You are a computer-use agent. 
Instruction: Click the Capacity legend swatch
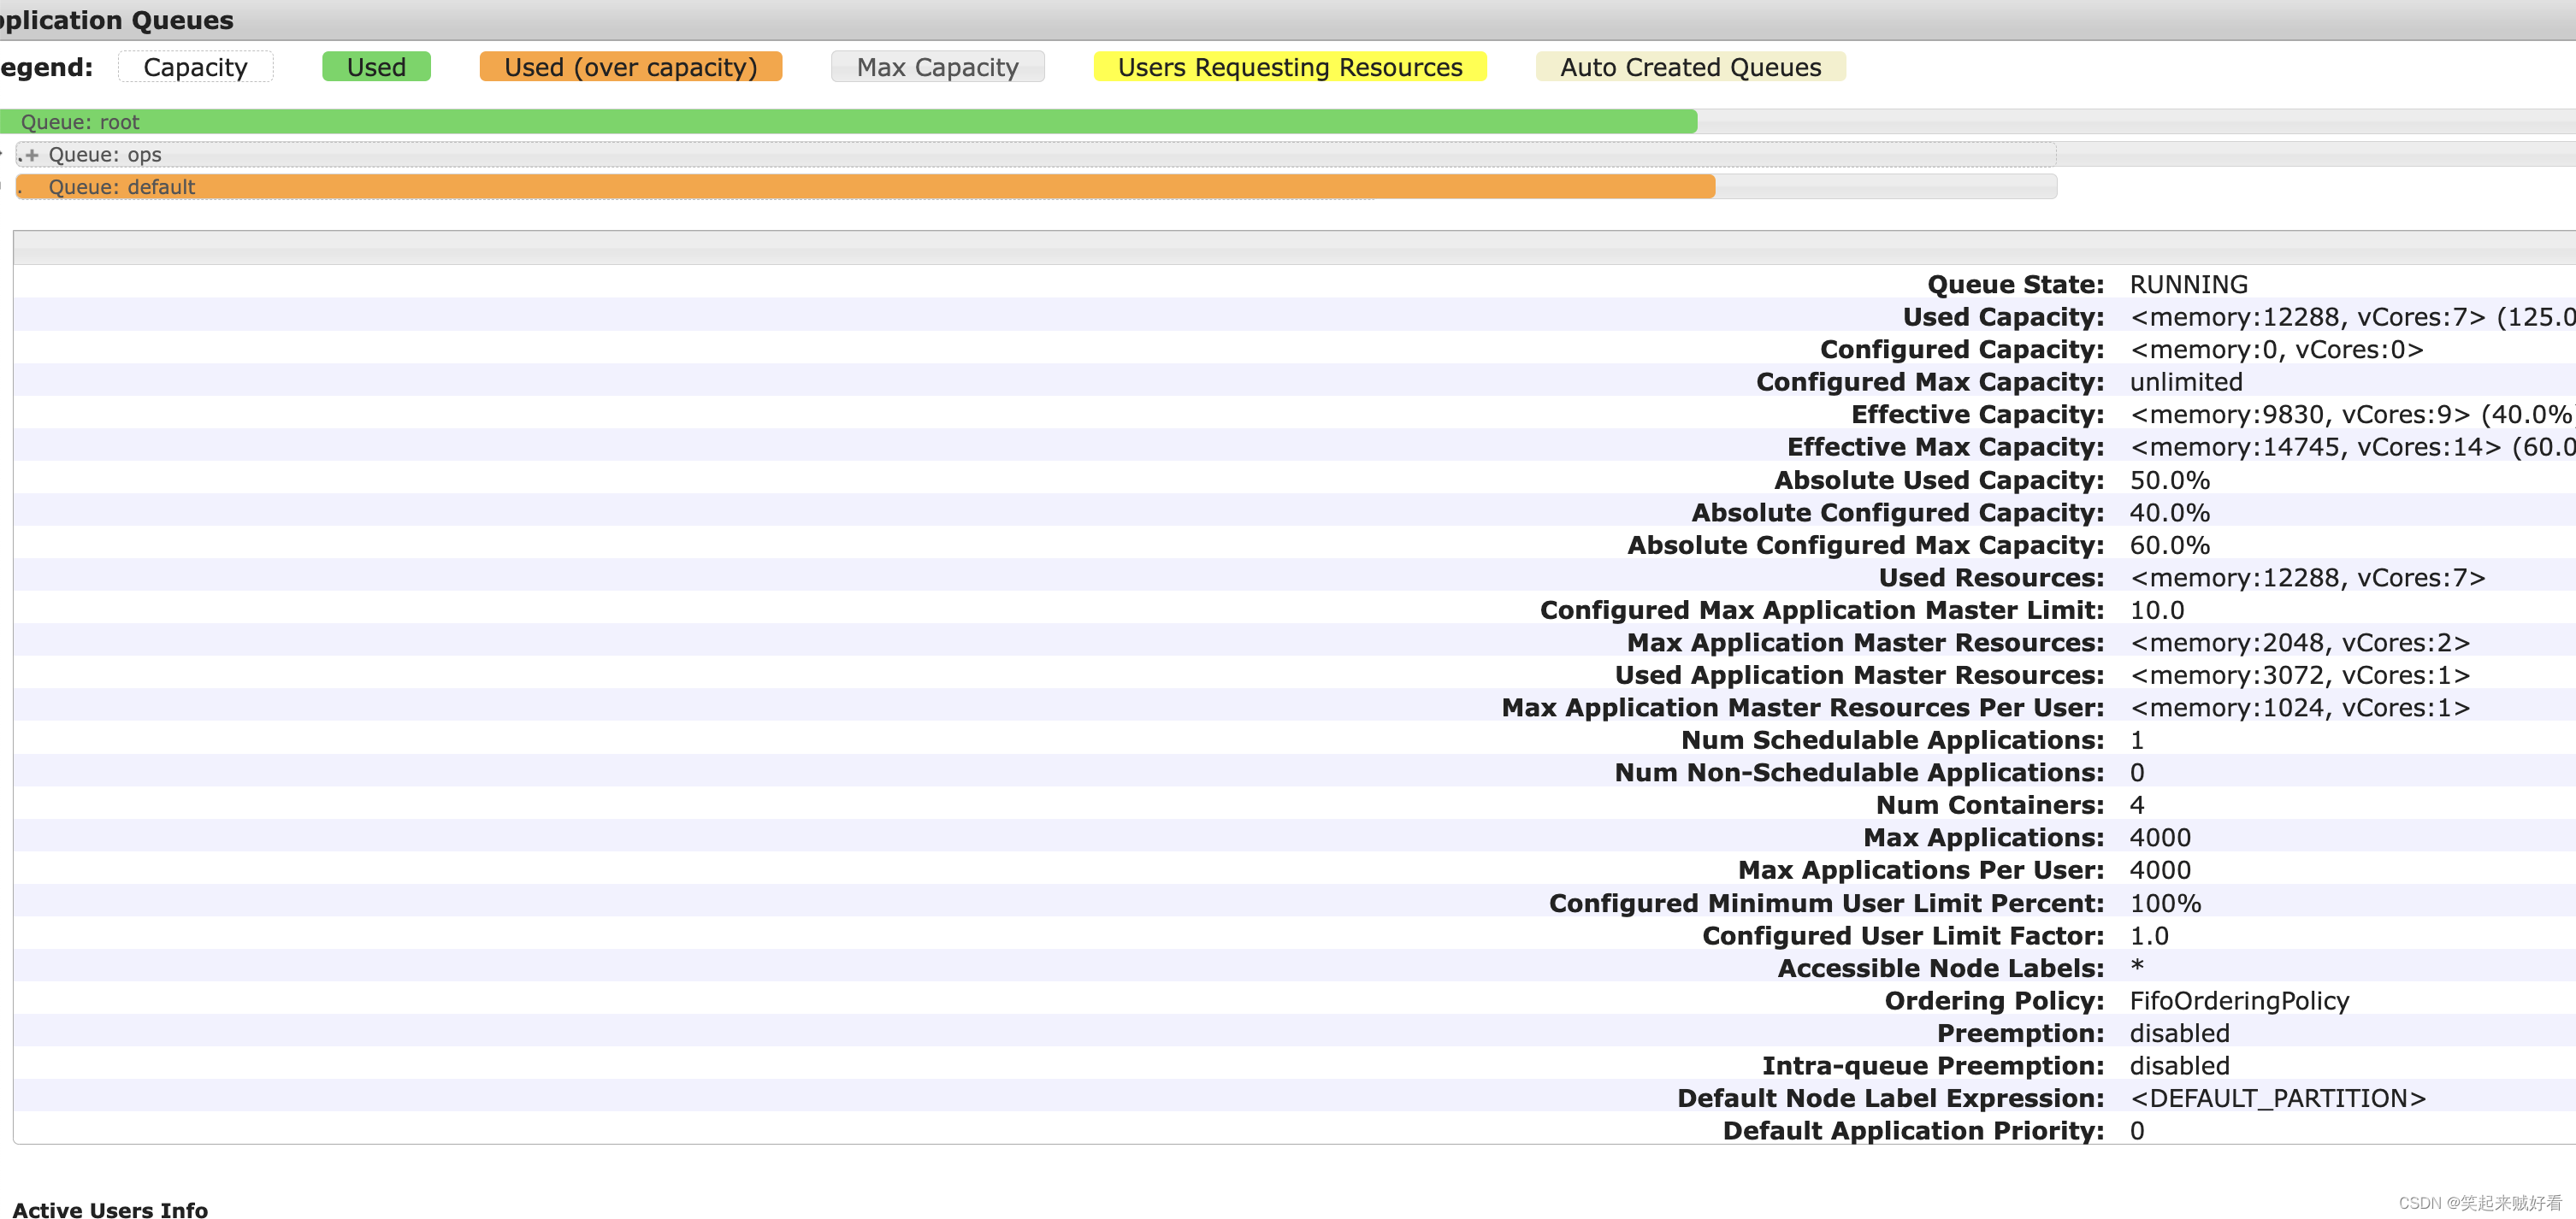click(x=196, y=67)
